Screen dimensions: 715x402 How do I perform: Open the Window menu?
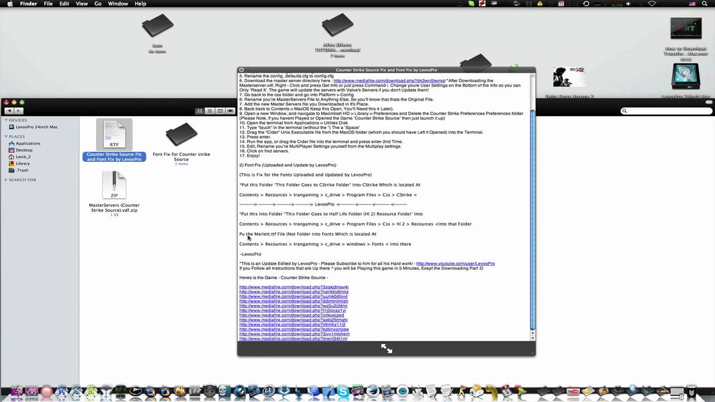point(118,3)
